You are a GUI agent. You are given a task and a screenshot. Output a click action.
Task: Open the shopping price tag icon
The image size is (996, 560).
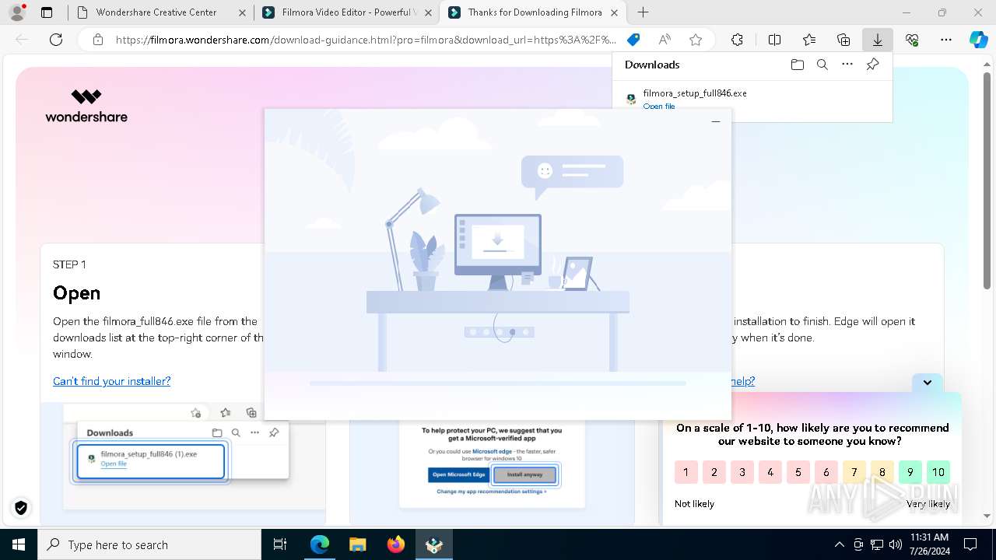(633, 40)
